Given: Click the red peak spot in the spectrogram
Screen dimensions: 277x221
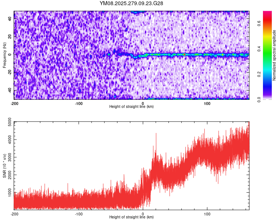Looking at the screenshot, I should point(184,55).
